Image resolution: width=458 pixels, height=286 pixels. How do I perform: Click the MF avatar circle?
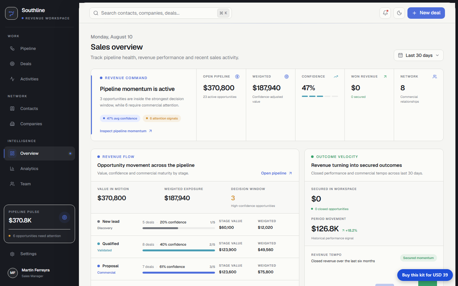click(13, 273)
